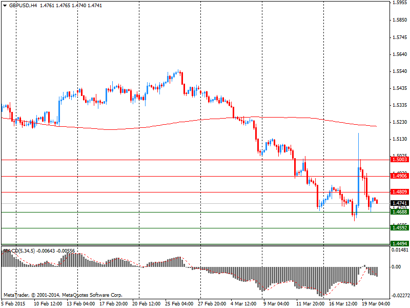The width and height of the screenshot is (410, 308).
Task: Click the 1.4592 green support label
Action: pyautogui.click(x=400, y=227)
